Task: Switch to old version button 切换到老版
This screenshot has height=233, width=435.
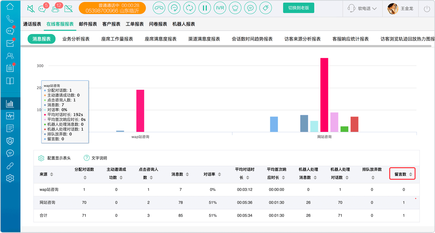Action: pos(298,8)
